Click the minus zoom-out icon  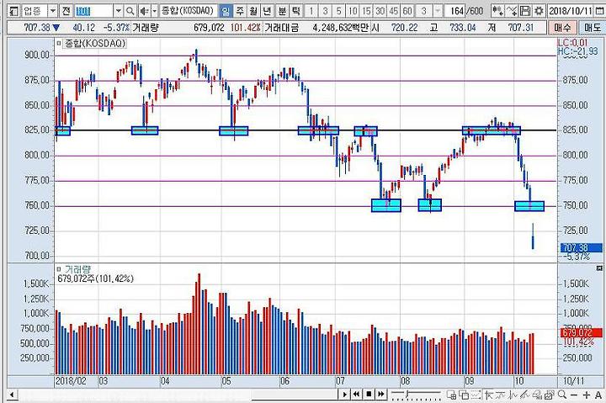coord(574,395)
